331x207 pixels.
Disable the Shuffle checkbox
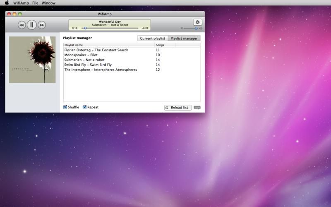point(65,107)
